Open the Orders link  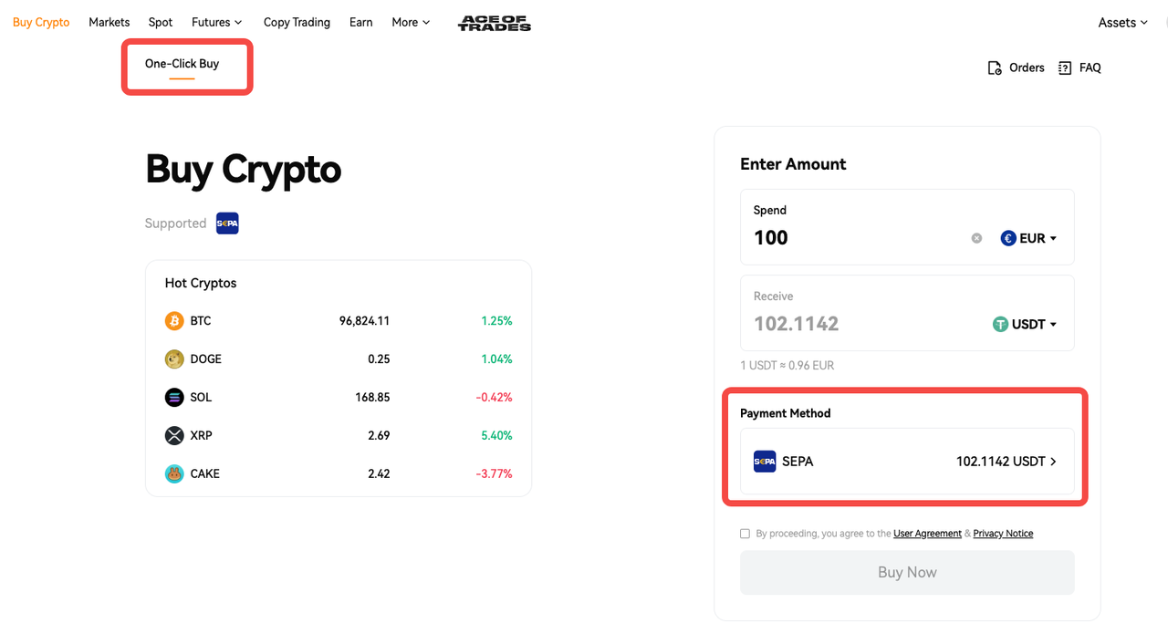[1027, 68]
